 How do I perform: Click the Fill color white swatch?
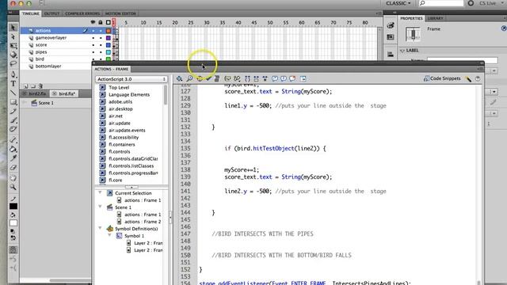point(13,223)
